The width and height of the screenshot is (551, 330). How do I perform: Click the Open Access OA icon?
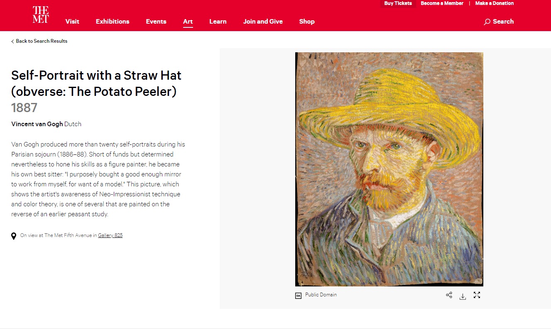point(298,296)
